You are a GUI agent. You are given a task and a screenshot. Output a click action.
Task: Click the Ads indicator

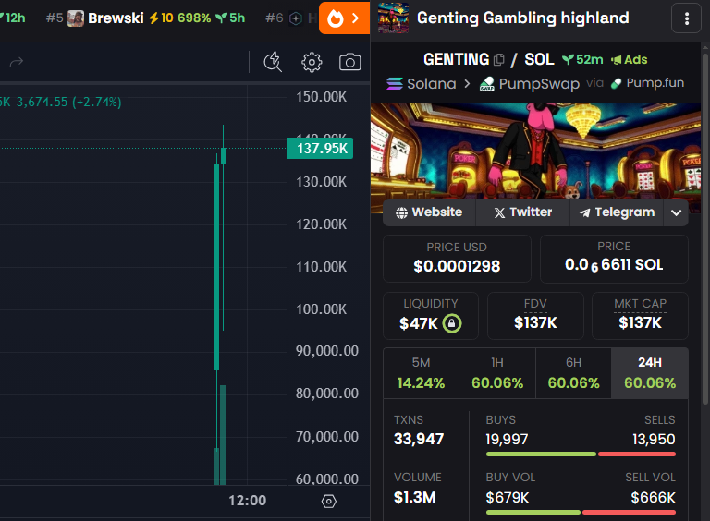pyautogui.click(x=629, y=60)
